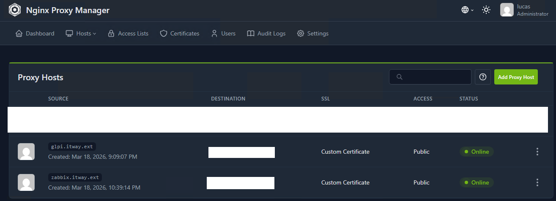This screenshot has height=201, width=556.
Task: Click the Nginx Proxy Manager title text
Action: click(x=68, y=10)
